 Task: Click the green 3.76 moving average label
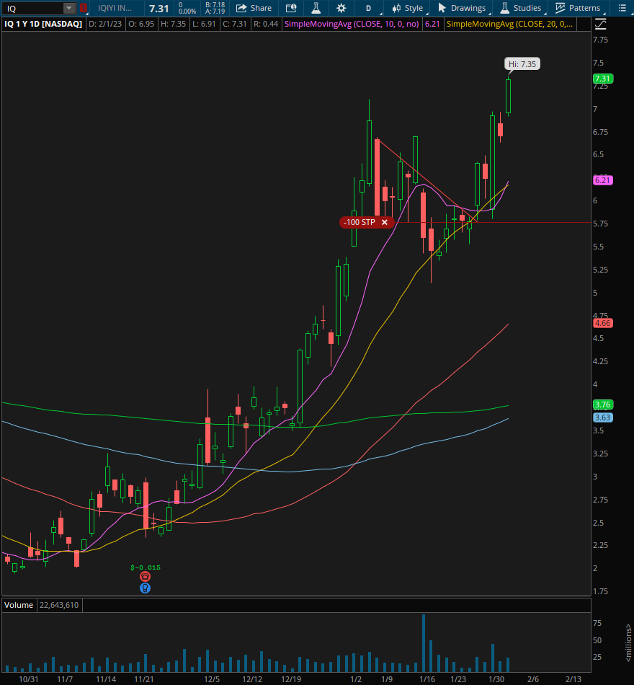pos(602,405)
